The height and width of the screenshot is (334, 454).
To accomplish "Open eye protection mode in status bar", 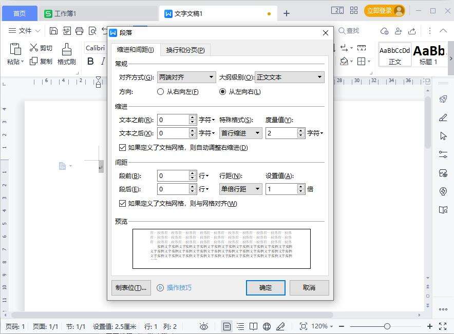I will click(203, 326).
